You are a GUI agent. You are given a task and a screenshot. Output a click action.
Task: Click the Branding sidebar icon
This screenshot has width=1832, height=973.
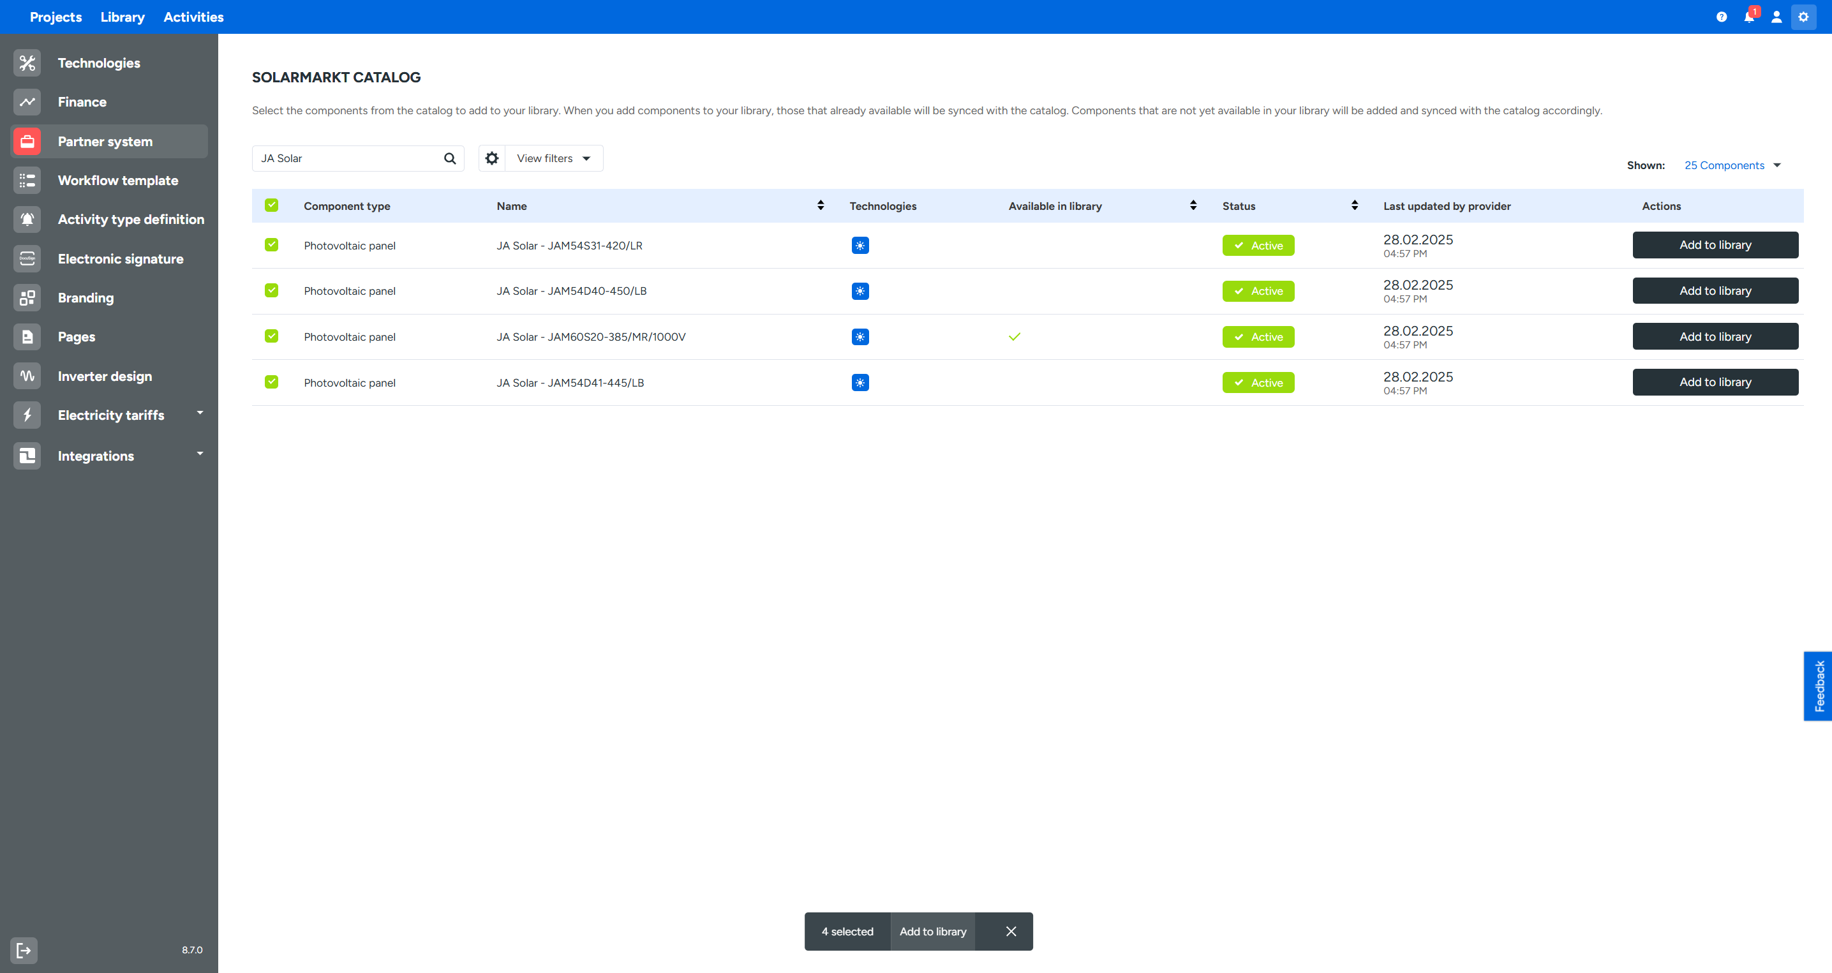[x=27, y=298]
